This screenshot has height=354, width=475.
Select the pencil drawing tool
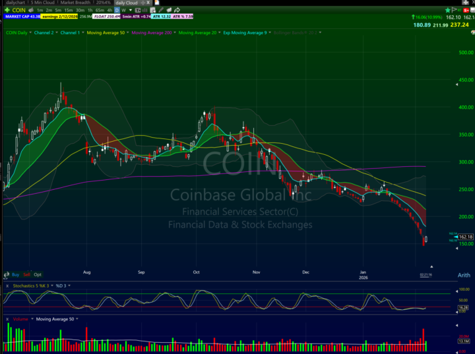(161, 11)
